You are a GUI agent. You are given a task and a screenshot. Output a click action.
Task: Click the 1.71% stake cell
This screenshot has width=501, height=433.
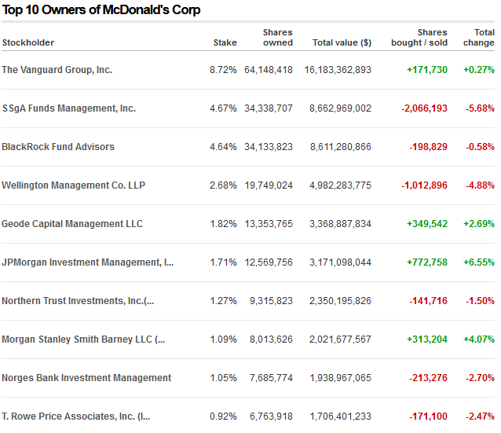223,262
